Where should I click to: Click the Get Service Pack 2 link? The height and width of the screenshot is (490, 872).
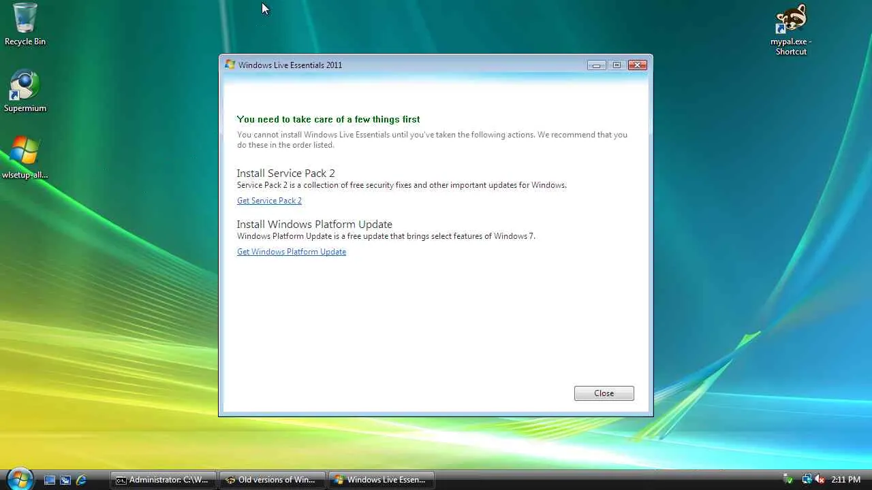[269, 201]
